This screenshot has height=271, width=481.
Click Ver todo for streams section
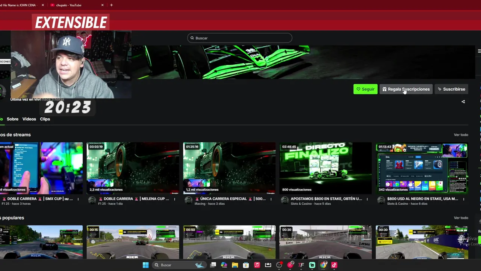click(461, 135)
